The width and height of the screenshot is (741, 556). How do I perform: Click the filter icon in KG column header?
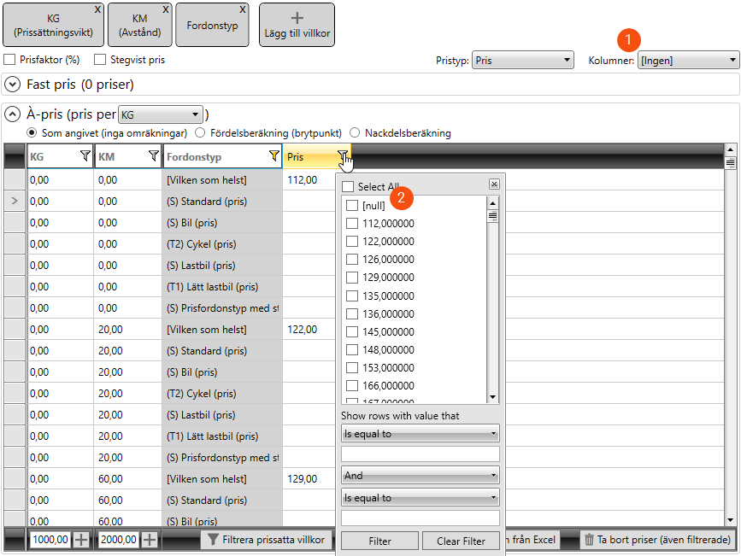85,156
